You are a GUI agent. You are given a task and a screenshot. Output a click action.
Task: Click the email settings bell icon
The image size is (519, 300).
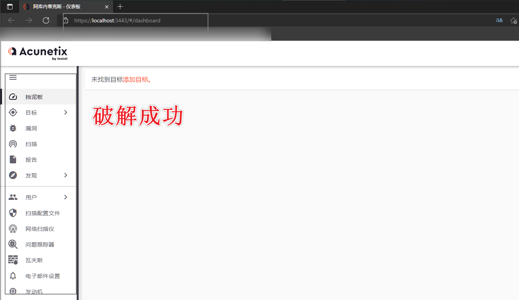click(x=13, y=276)
